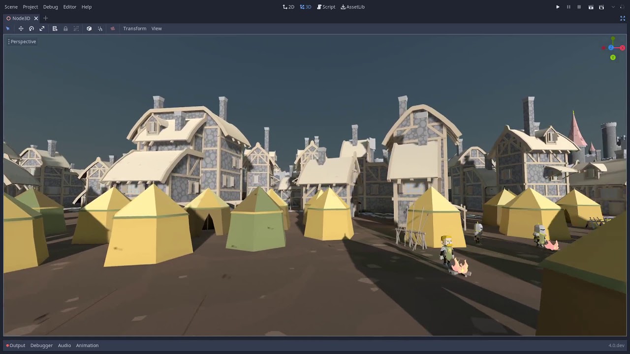Screen dimensions: 630x354
Task: Lock the selected node with padlock icon
Action: 65,29
